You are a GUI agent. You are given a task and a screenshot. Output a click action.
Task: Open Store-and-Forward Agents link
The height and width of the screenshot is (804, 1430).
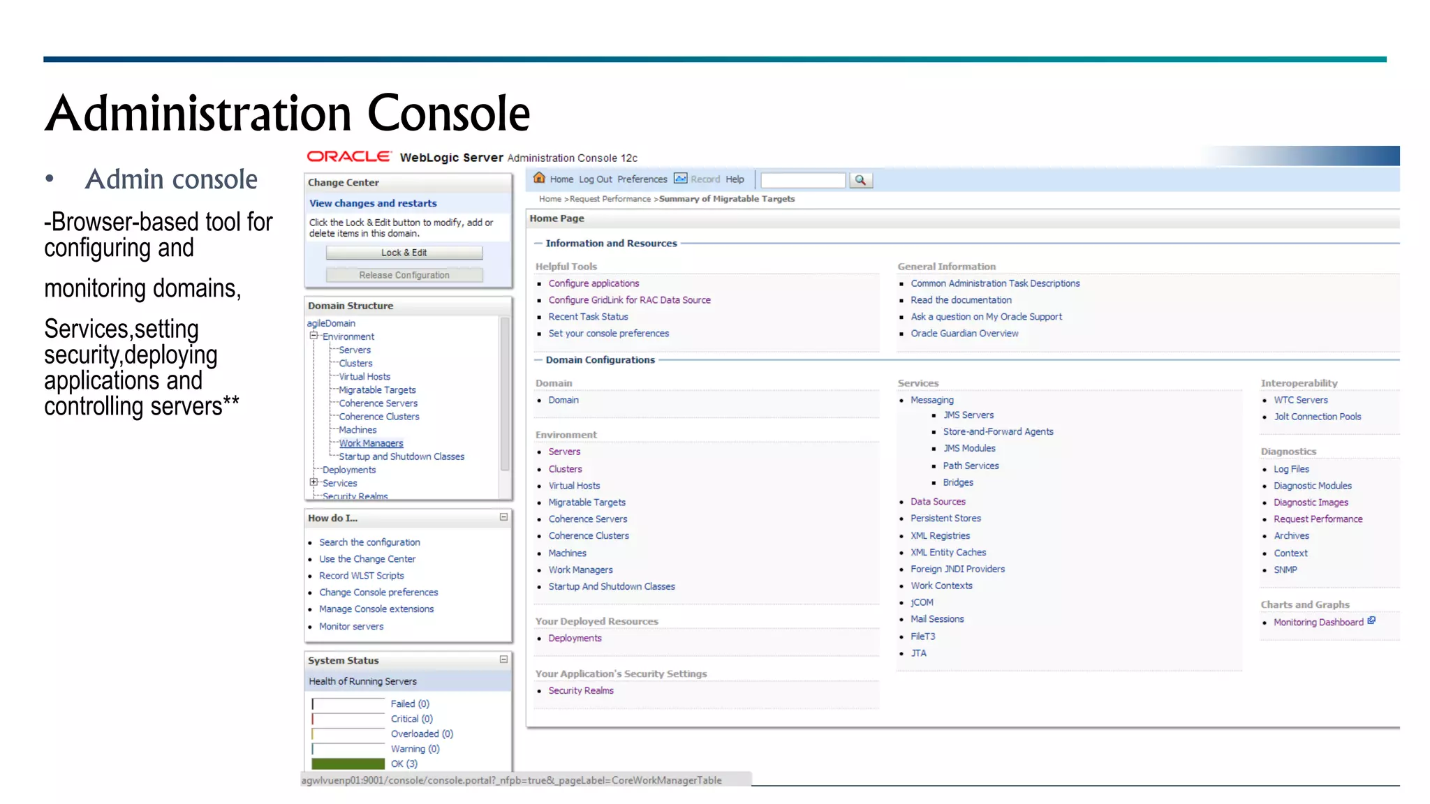998,432
